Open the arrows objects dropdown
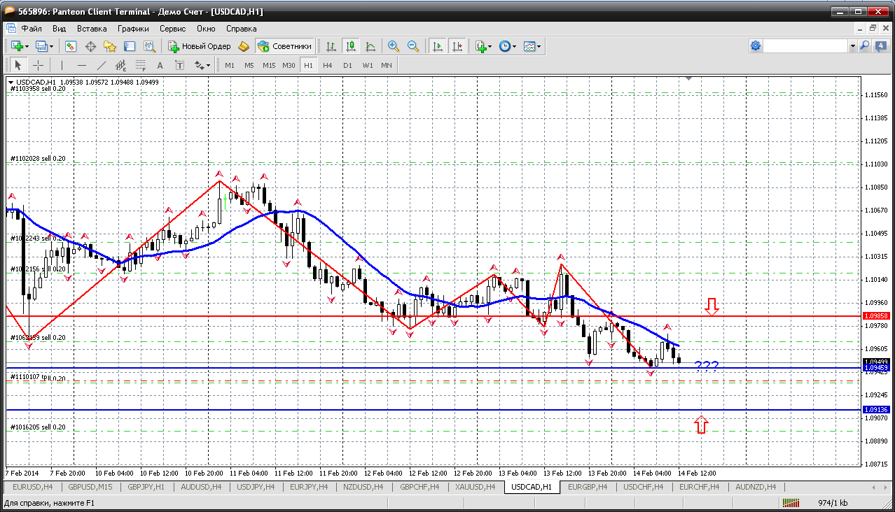Image resolution: width=895 pixels, height=512 pixels. click(202, 65)
